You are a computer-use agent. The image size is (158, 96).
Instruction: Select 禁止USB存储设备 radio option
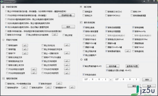6,11
